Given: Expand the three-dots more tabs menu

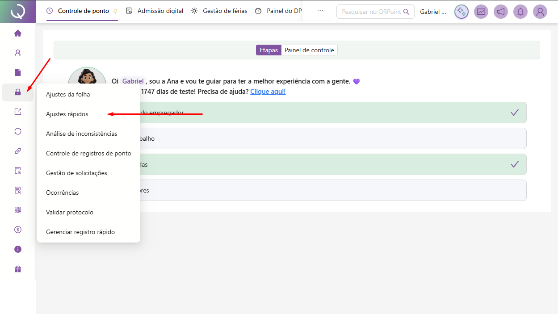Looking at the screenshot, I should (320, 11).
